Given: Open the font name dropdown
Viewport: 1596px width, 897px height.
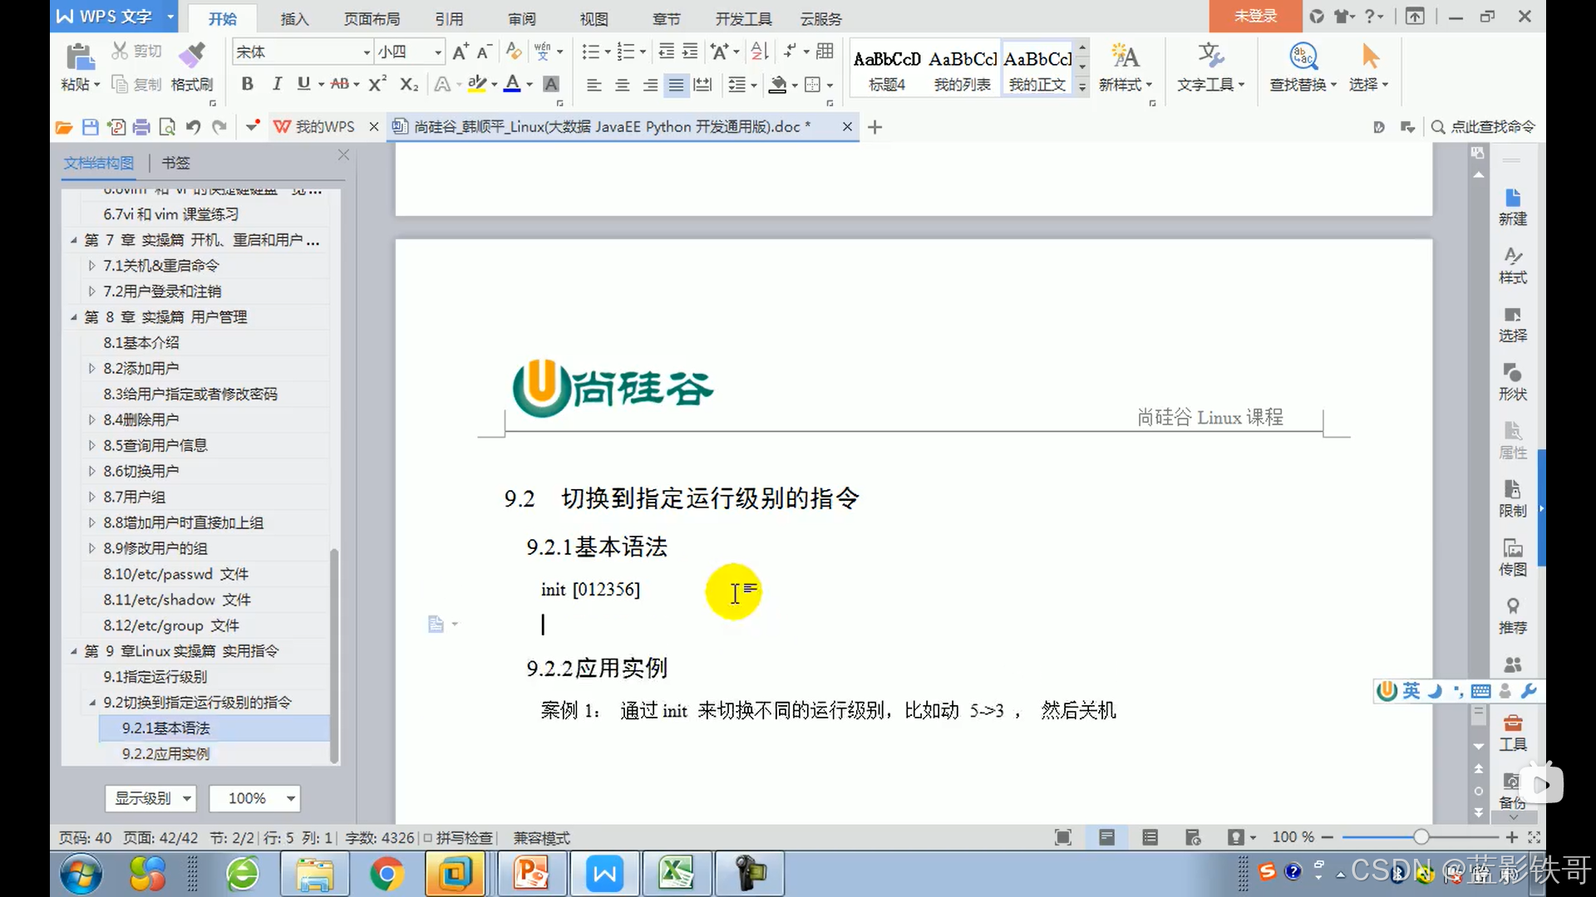Looking at the screenshot, I should click(366, 52).
